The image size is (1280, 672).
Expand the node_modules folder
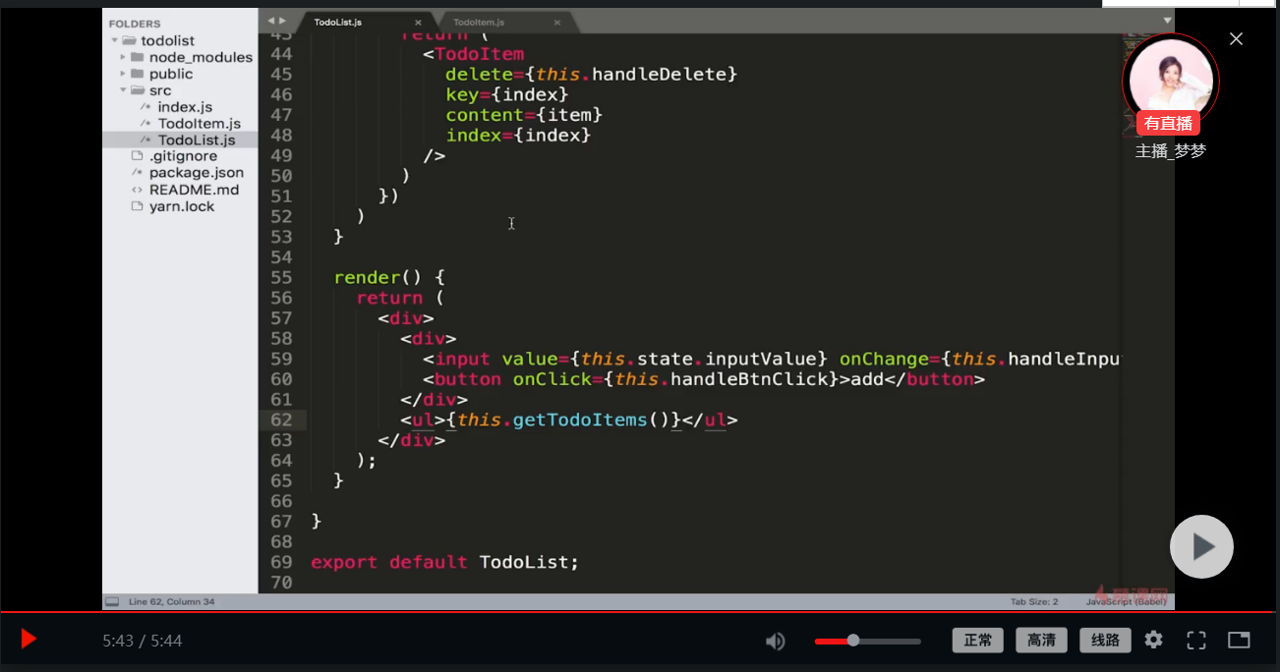[121, 56]
